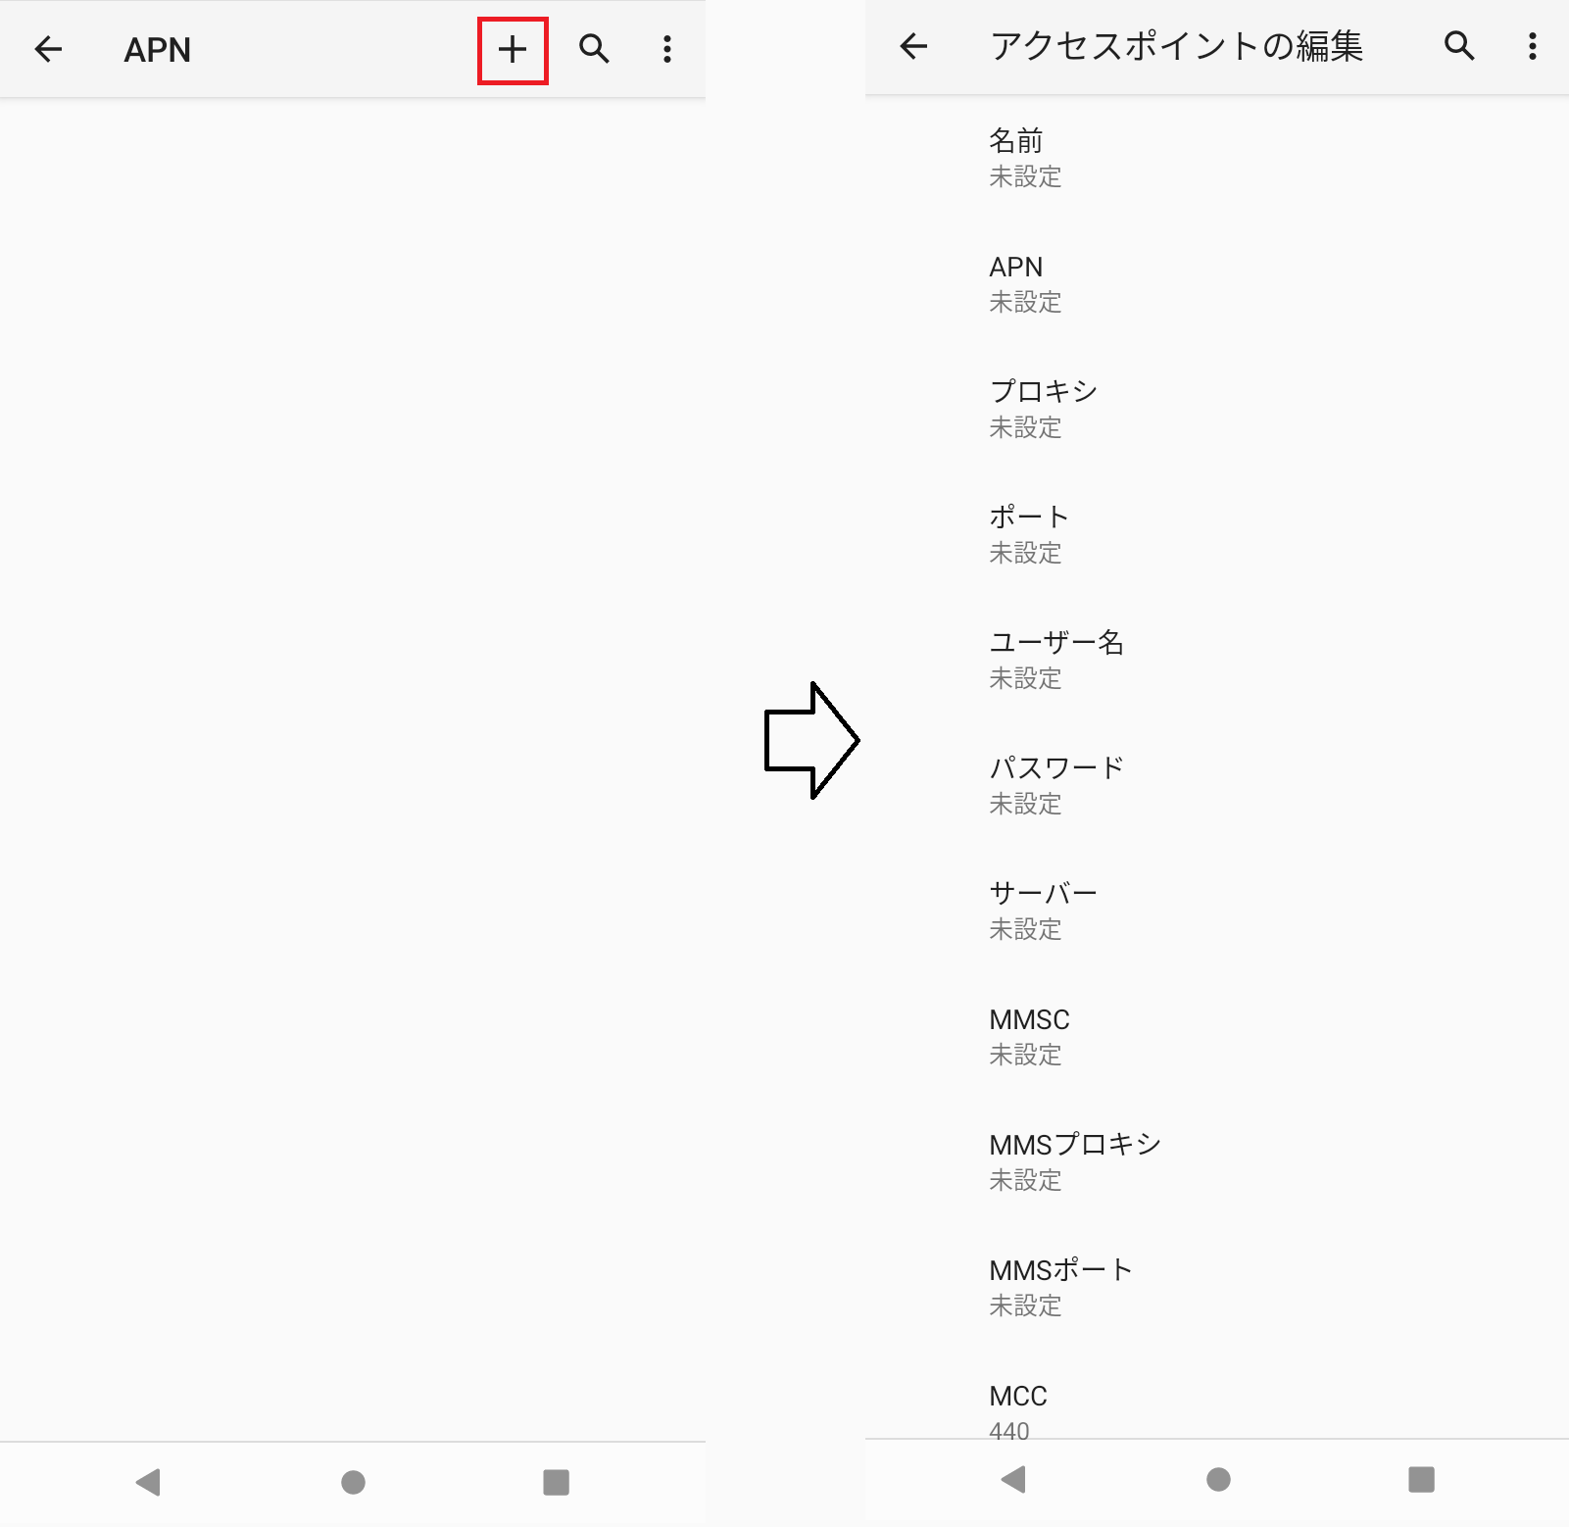1569x1527 pixels.
Task: Edit the MMSC setting
Action: click(x=1217, y=1036)
